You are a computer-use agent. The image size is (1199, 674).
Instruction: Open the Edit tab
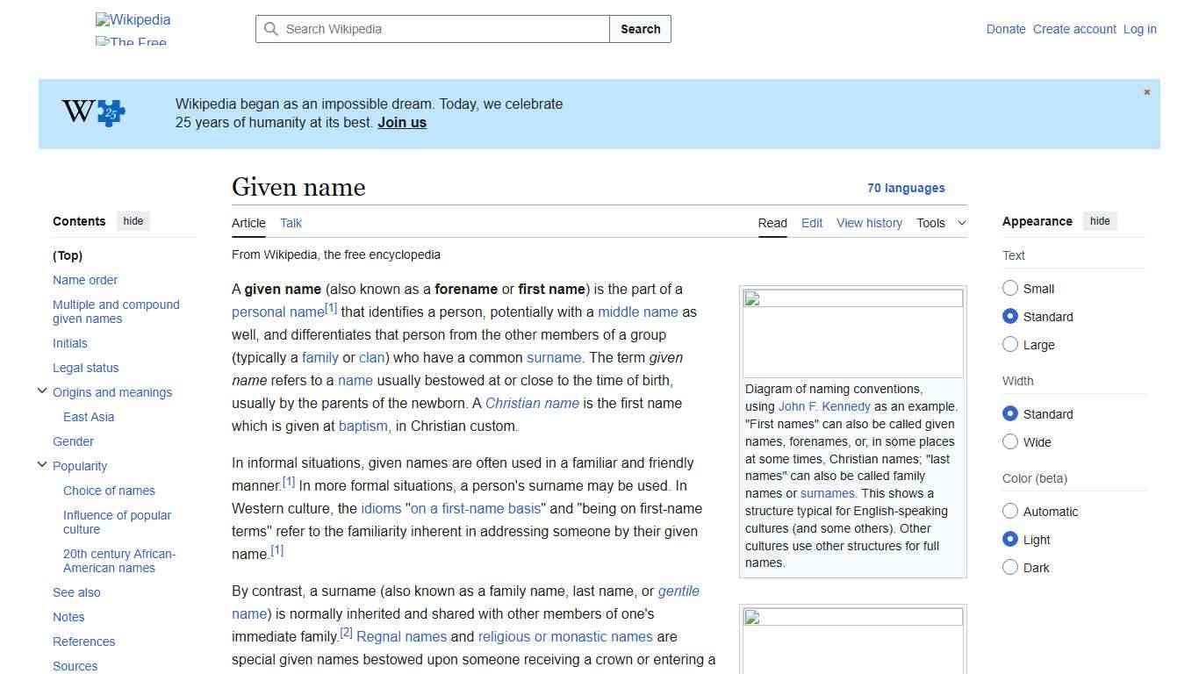pyautogui.click(x=811, y=223)
